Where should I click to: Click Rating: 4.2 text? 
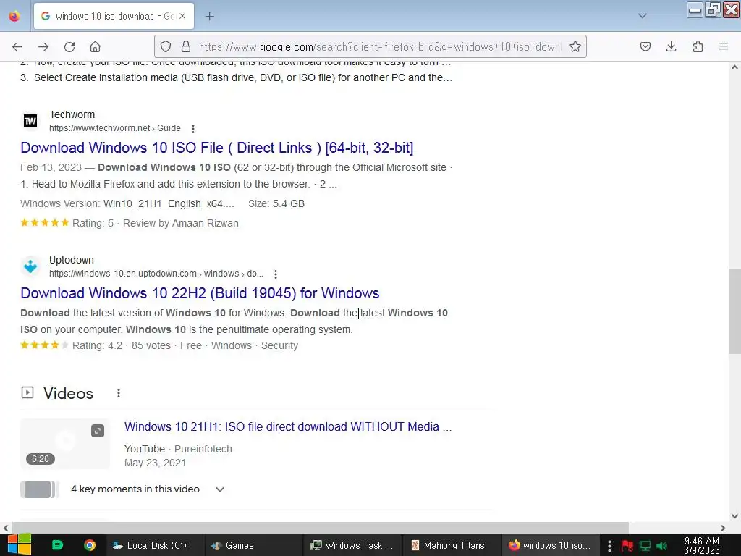point(97,345)
